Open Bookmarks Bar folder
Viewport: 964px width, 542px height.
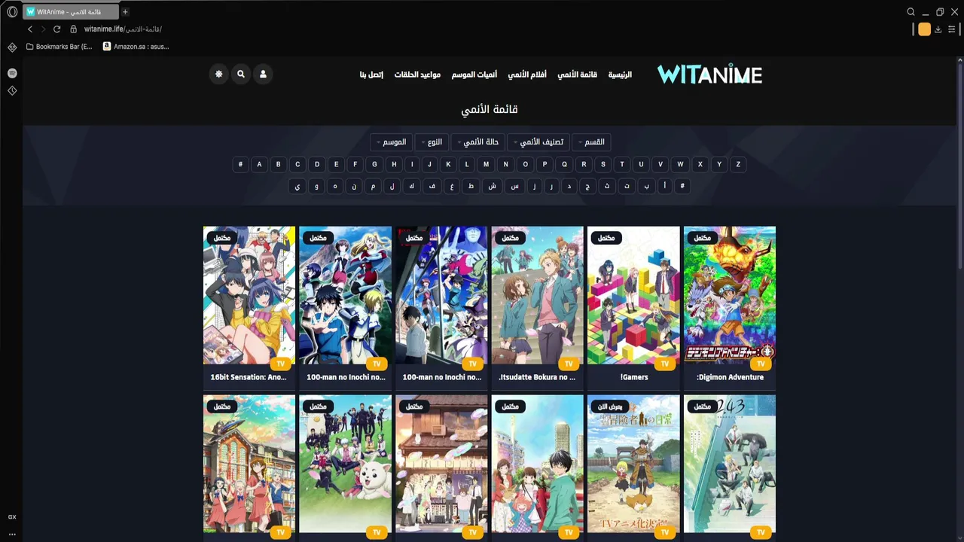point(59,47)
